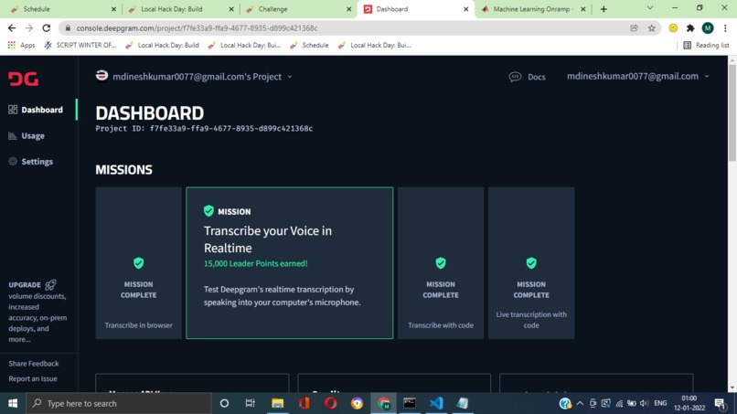737x414 pixels.
Task: Open Share Feedback link
Action: point(33,364)
